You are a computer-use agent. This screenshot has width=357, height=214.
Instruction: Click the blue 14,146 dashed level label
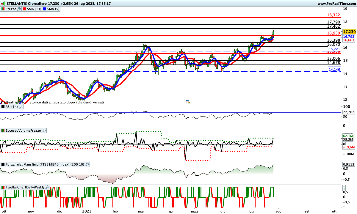tap(334, 69)
